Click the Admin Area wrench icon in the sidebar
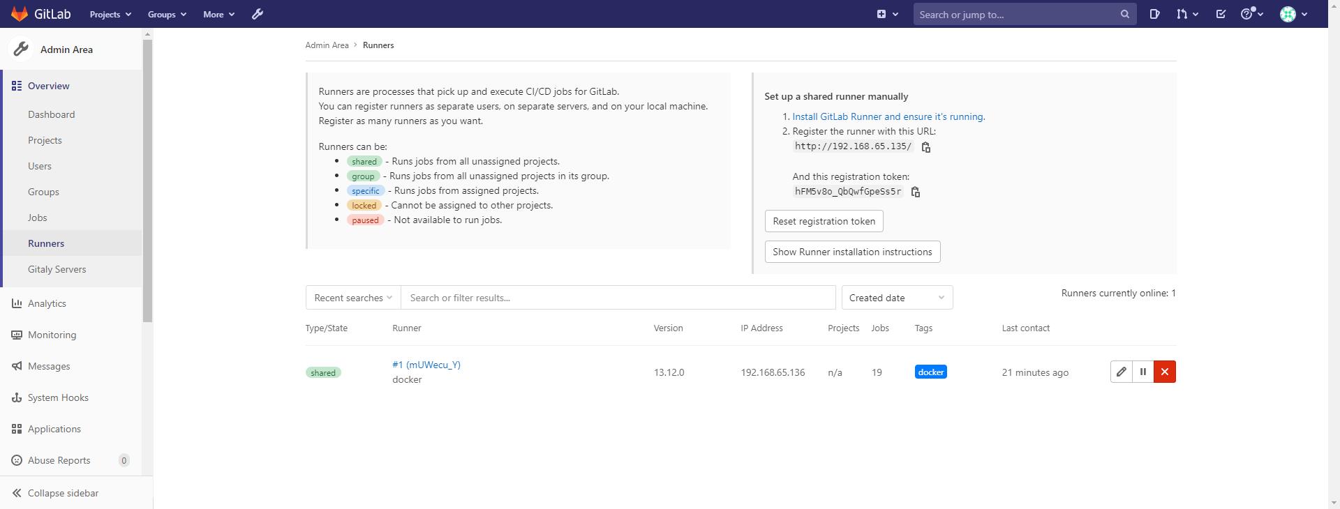Viewport: 1340px width, 509px height. [21, 49]
